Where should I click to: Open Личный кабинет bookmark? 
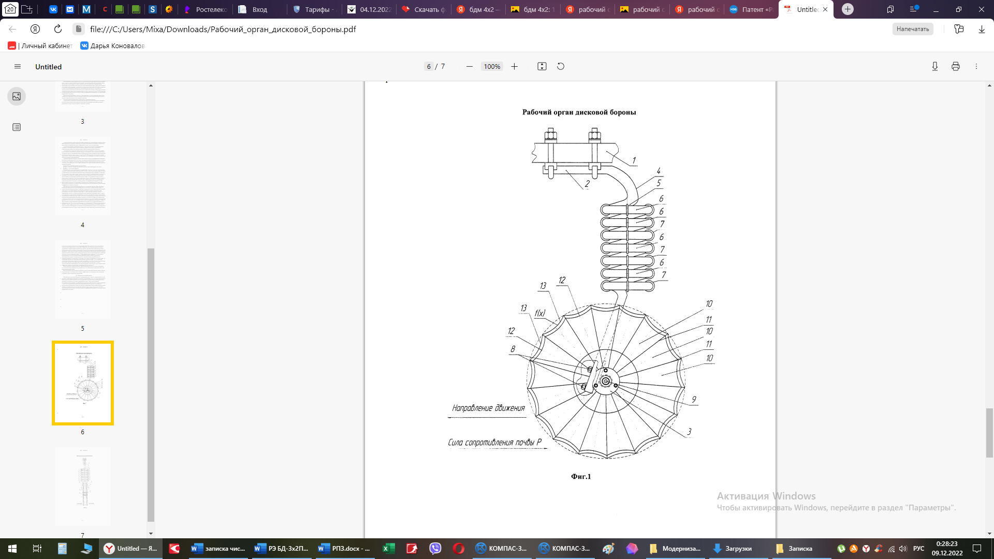pos(40,46)
